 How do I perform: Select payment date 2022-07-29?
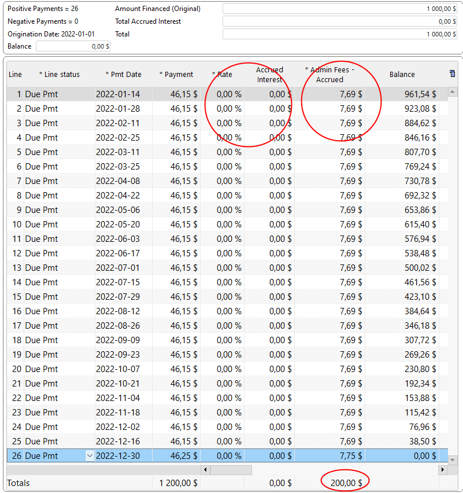click(x=118, y=297)
